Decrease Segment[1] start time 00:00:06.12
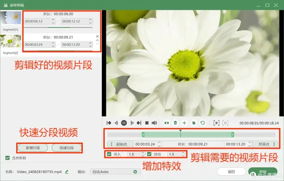 point(53,23)
